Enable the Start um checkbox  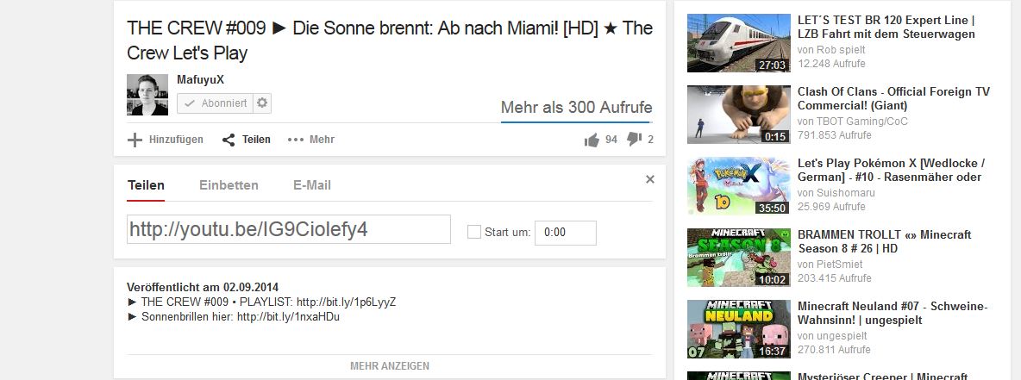[474, 232]
